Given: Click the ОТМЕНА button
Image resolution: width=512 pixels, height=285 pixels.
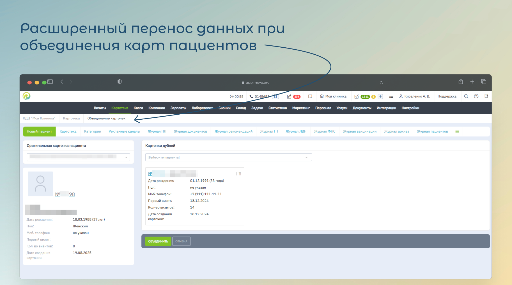Looking at the screenshot, I should tap(181, 241).
